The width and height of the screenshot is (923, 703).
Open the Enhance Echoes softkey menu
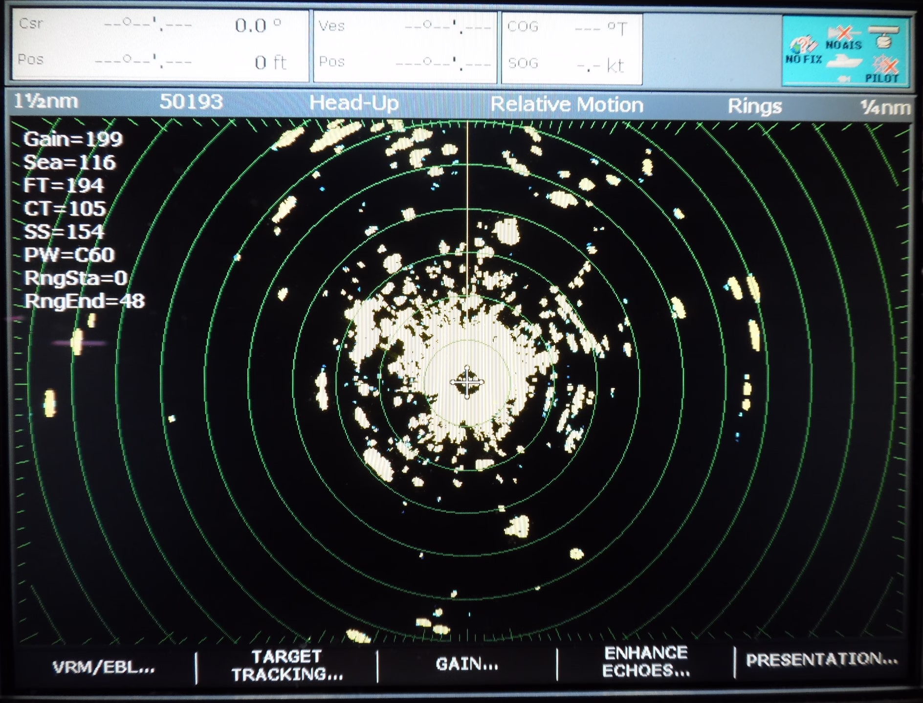click(646, 662)
